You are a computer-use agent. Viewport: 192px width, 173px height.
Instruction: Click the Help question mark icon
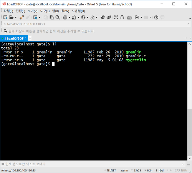156,17
